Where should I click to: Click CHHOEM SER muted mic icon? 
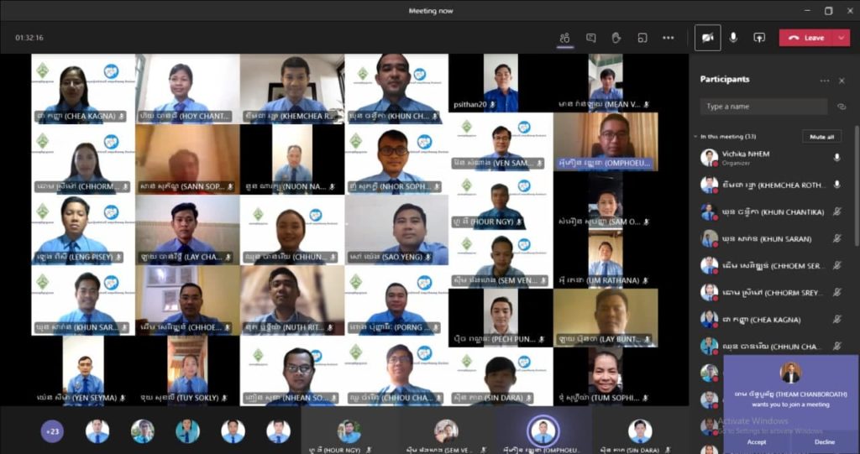click(837, 265)
